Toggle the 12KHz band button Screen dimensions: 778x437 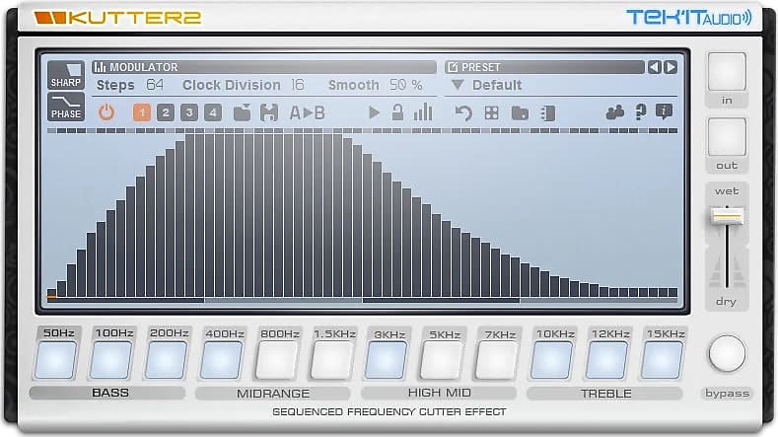(x=606, y=359)
